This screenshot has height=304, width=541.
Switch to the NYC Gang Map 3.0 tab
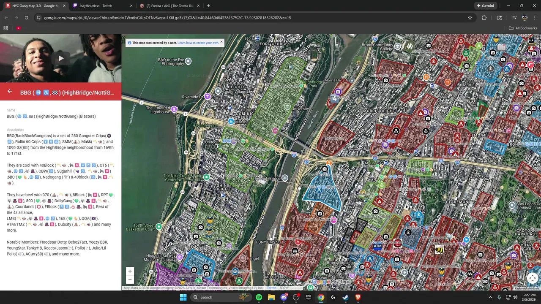point(36,6)
